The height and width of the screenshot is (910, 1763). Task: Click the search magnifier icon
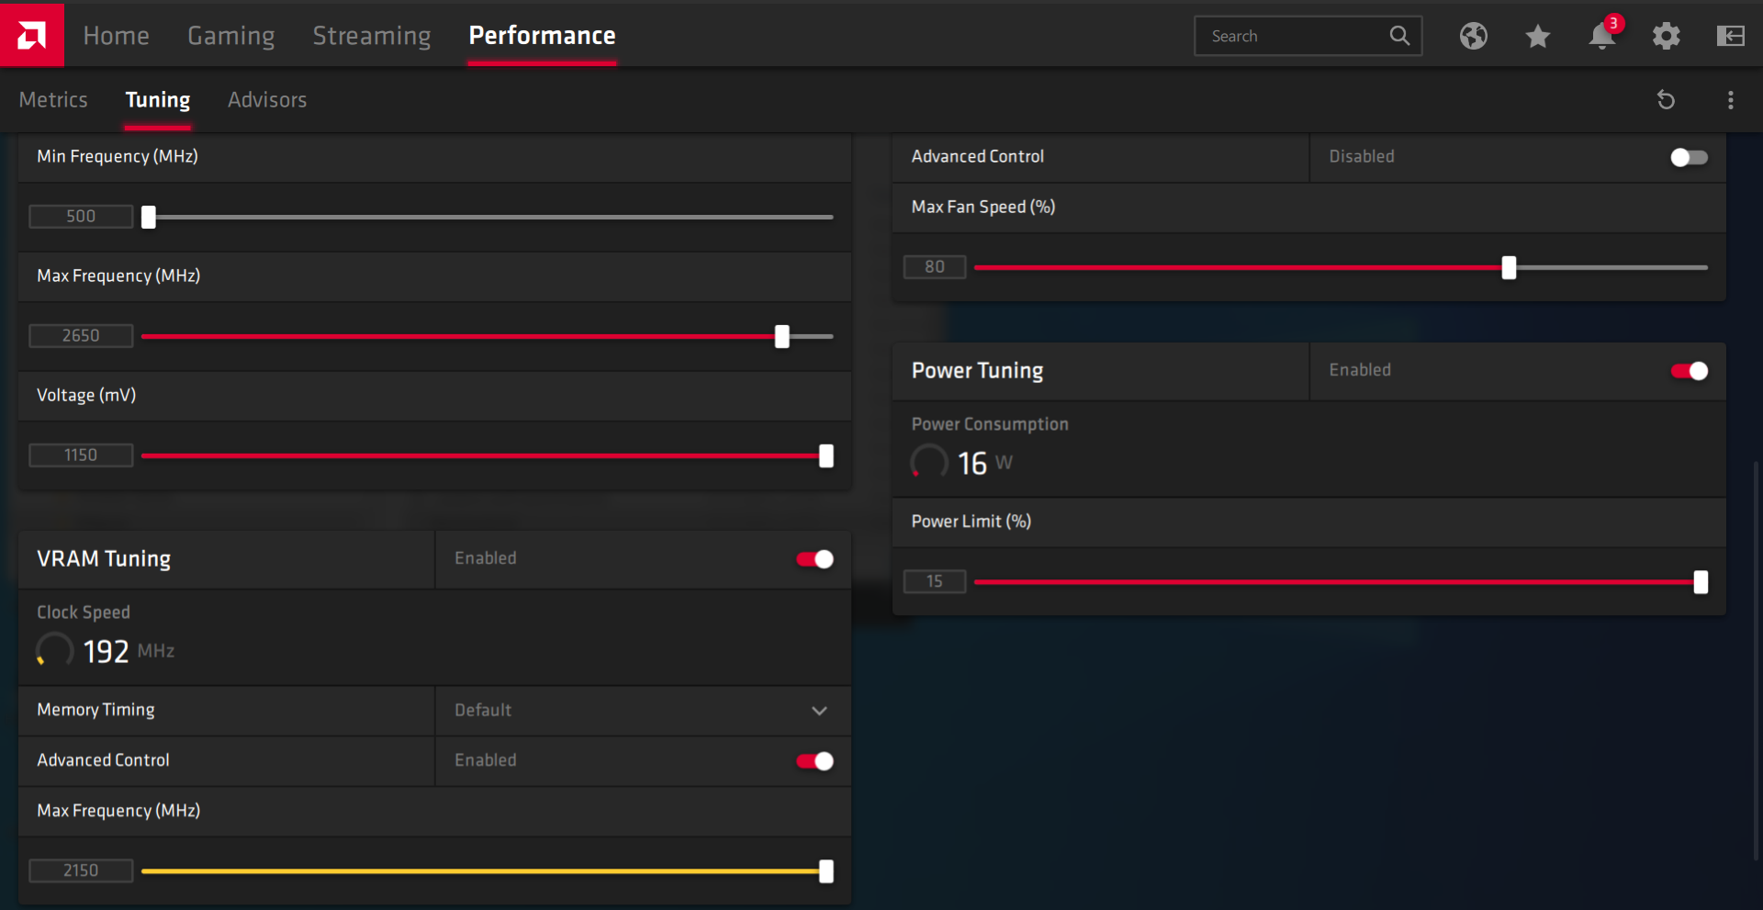[x=1399, y=36]
